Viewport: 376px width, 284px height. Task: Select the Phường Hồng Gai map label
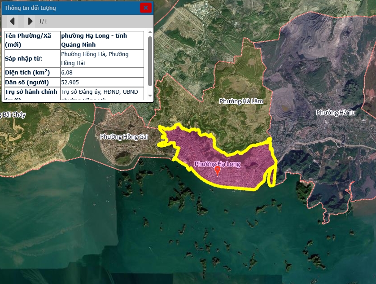pos(123,137)
